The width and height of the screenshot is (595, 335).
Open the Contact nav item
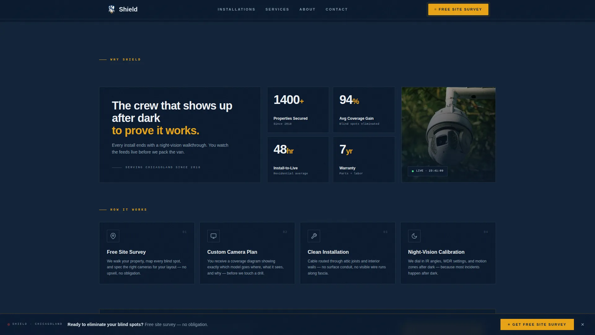coord(337,9)
